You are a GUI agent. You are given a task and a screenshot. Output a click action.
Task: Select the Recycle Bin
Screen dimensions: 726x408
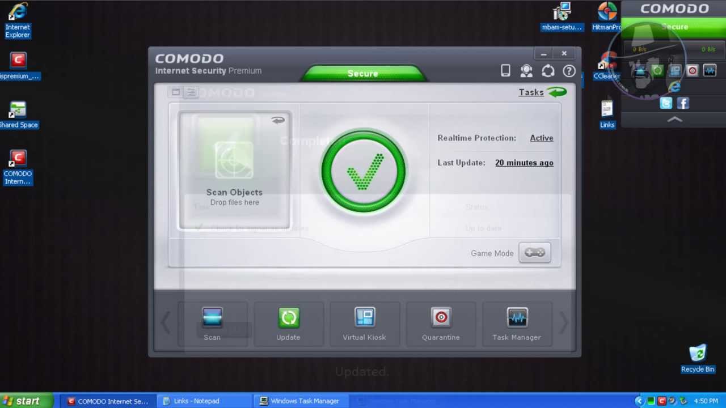pyautogui.click(x=698, y=359)
